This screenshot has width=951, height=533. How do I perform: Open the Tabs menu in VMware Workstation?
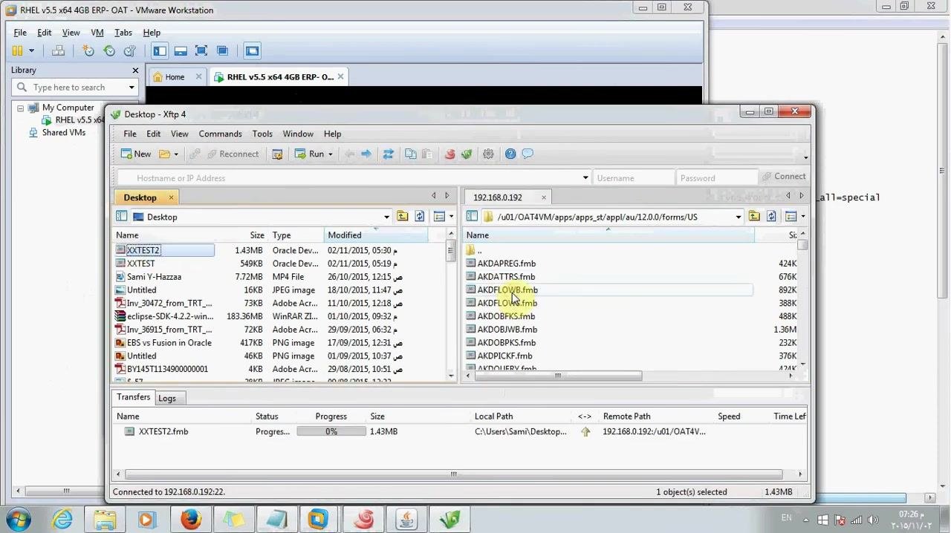pos(123,33)
